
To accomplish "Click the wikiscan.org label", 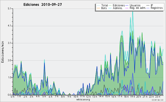I will tap(83, 100).
